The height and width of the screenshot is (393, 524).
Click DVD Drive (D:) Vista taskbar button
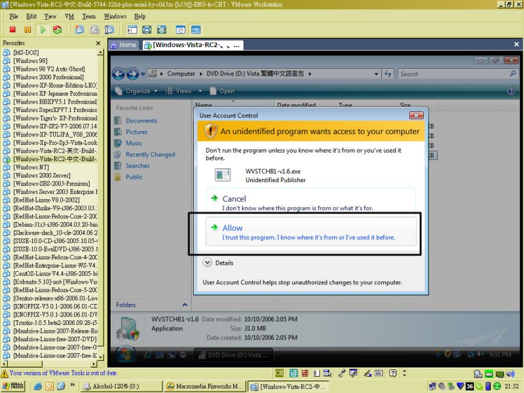[233, 355]
